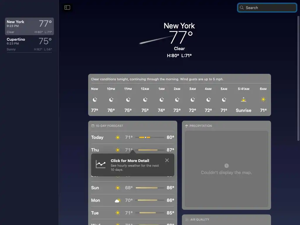Click the 1AM moon icon
The height and width of the screenshot is (225, 300).
[x=161, y=100]
